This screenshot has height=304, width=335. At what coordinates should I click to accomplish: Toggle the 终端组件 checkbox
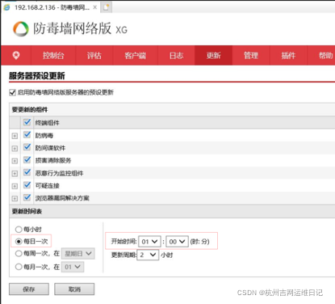tap(27, 122)
